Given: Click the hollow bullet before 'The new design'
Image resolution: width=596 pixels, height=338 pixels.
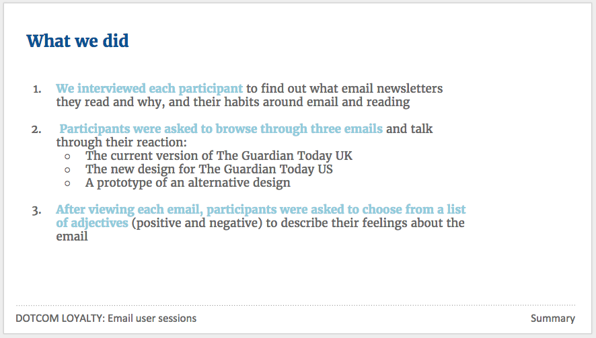Looking at the screenshot, I should pyautogui.click(x=68, y=170).
